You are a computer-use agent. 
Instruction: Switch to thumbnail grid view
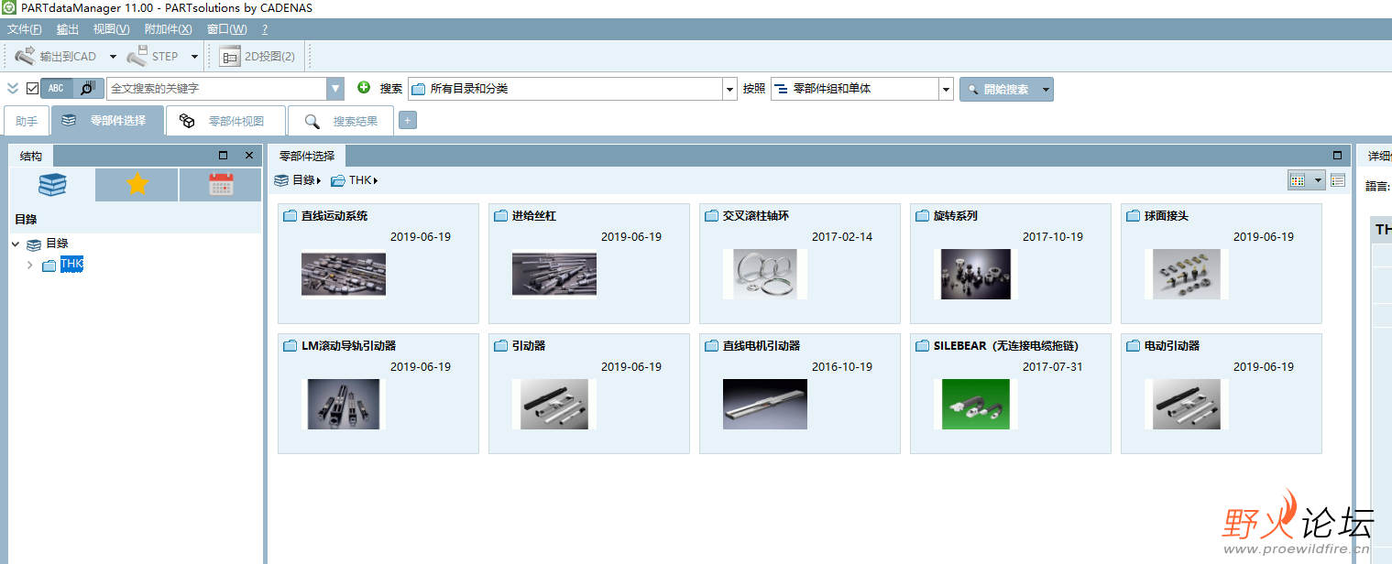1297,180
